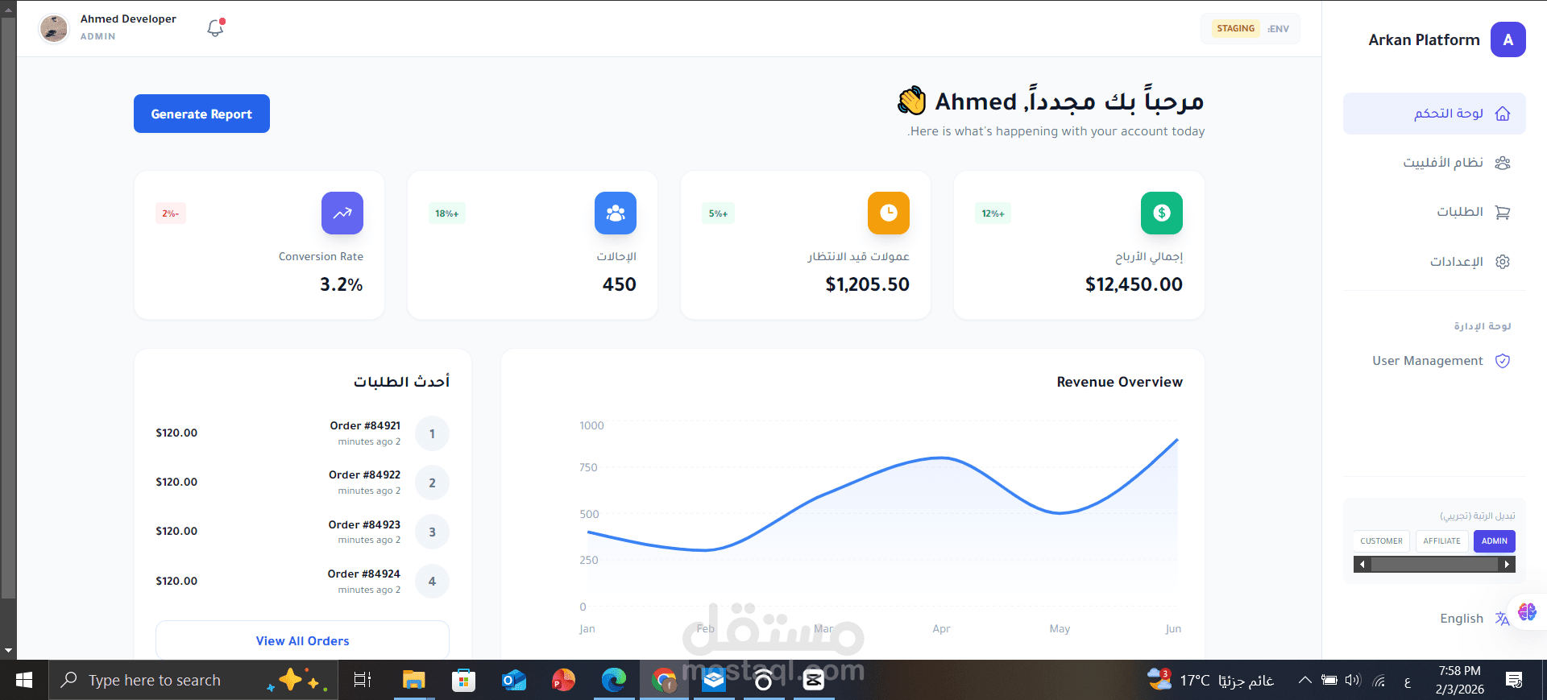Click the role switcher horizontal scrollbar thumb
1547x700 pixels.
click(x=1434, y=565)
